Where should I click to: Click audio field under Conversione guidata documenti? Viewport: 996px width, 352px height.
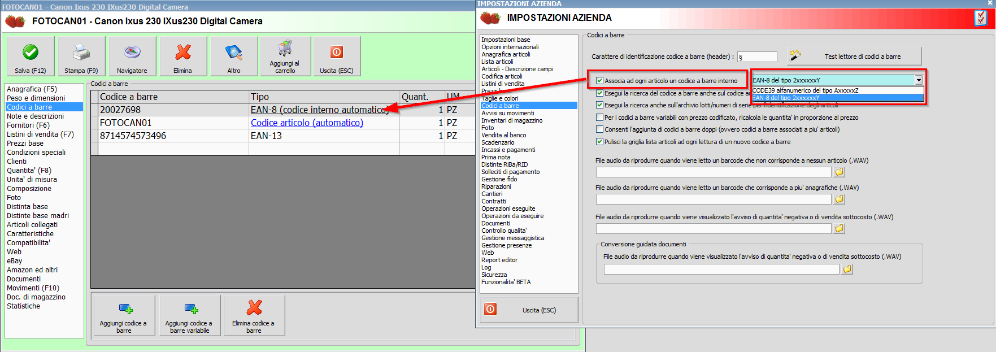pos(721,269)
